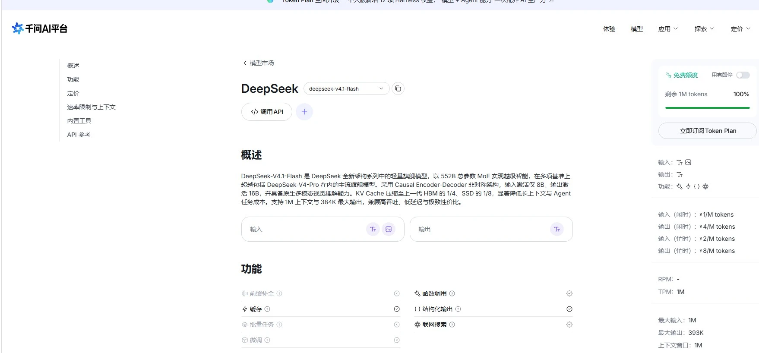Screen dimensions: 759x353
Task: Open the help icon next to 微调
Action: 267,340
